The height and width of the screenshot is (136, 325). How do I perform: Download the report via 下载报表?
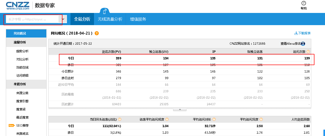tap(302, 33)
